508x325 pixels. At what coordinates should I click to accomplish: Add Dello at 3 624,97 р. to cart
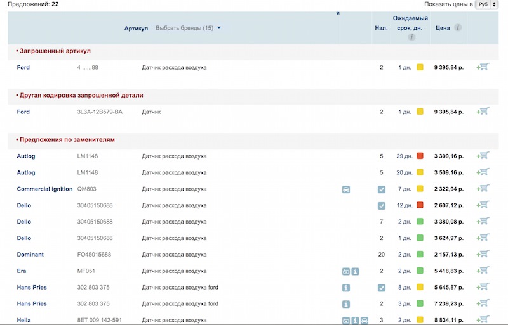click(483, 238)
